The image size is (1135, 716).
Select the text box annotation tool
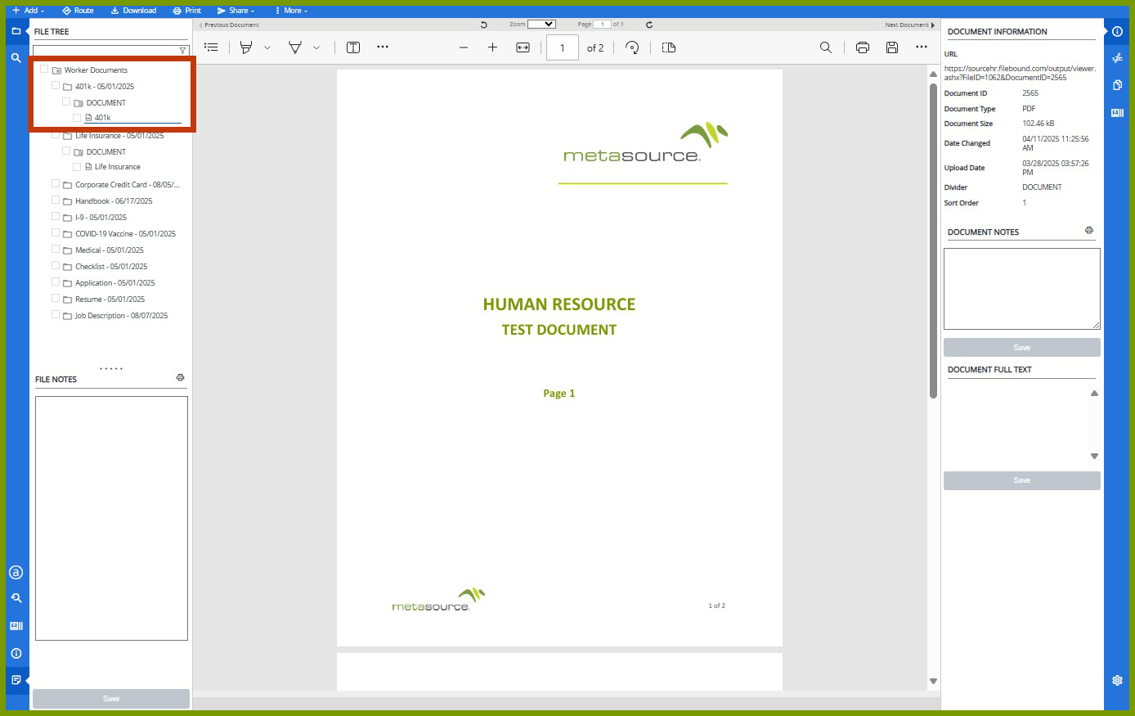point(353,47)
